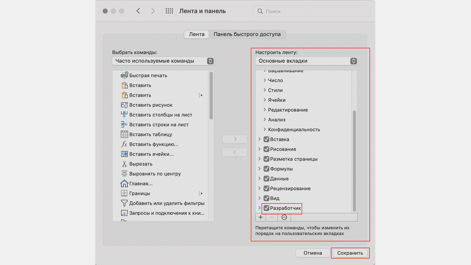471x265 pixels.
Task: Switch to the Панель быстрого доступа tab
Action: click(247, 34)
